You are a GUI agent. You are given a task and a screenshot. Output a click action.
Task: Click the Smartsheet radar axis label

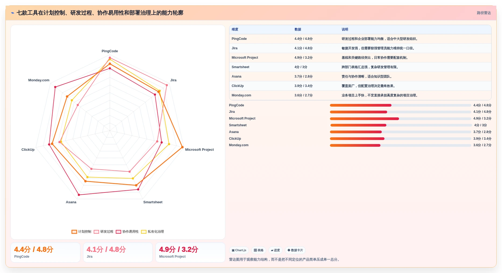coord(153,202)
